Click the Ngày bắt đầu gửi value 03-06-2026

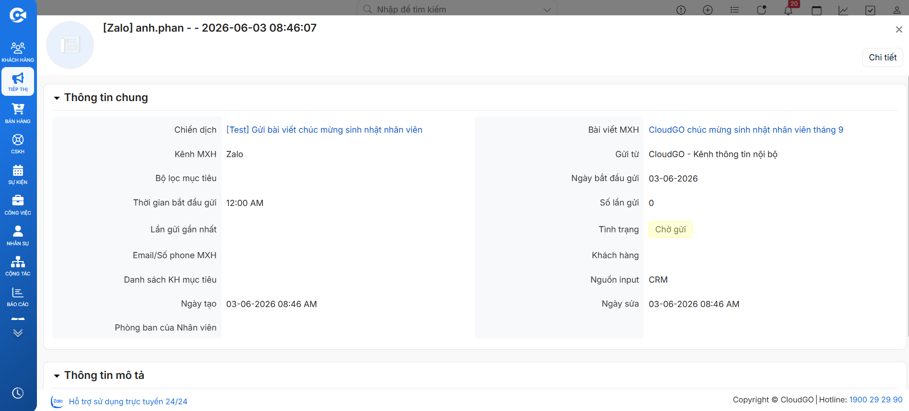(673, 179)
